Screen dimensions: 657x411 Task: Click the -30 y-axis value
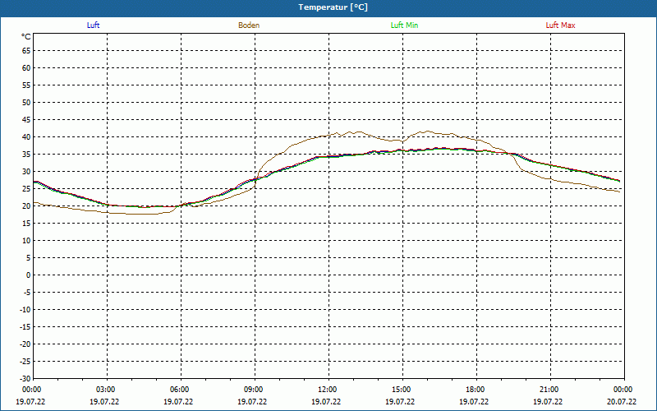pos(25,379)
